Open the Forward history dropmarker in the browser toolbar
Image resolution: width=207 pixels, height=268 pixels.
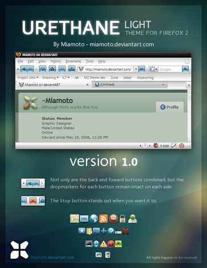click(x=36, y=69)
